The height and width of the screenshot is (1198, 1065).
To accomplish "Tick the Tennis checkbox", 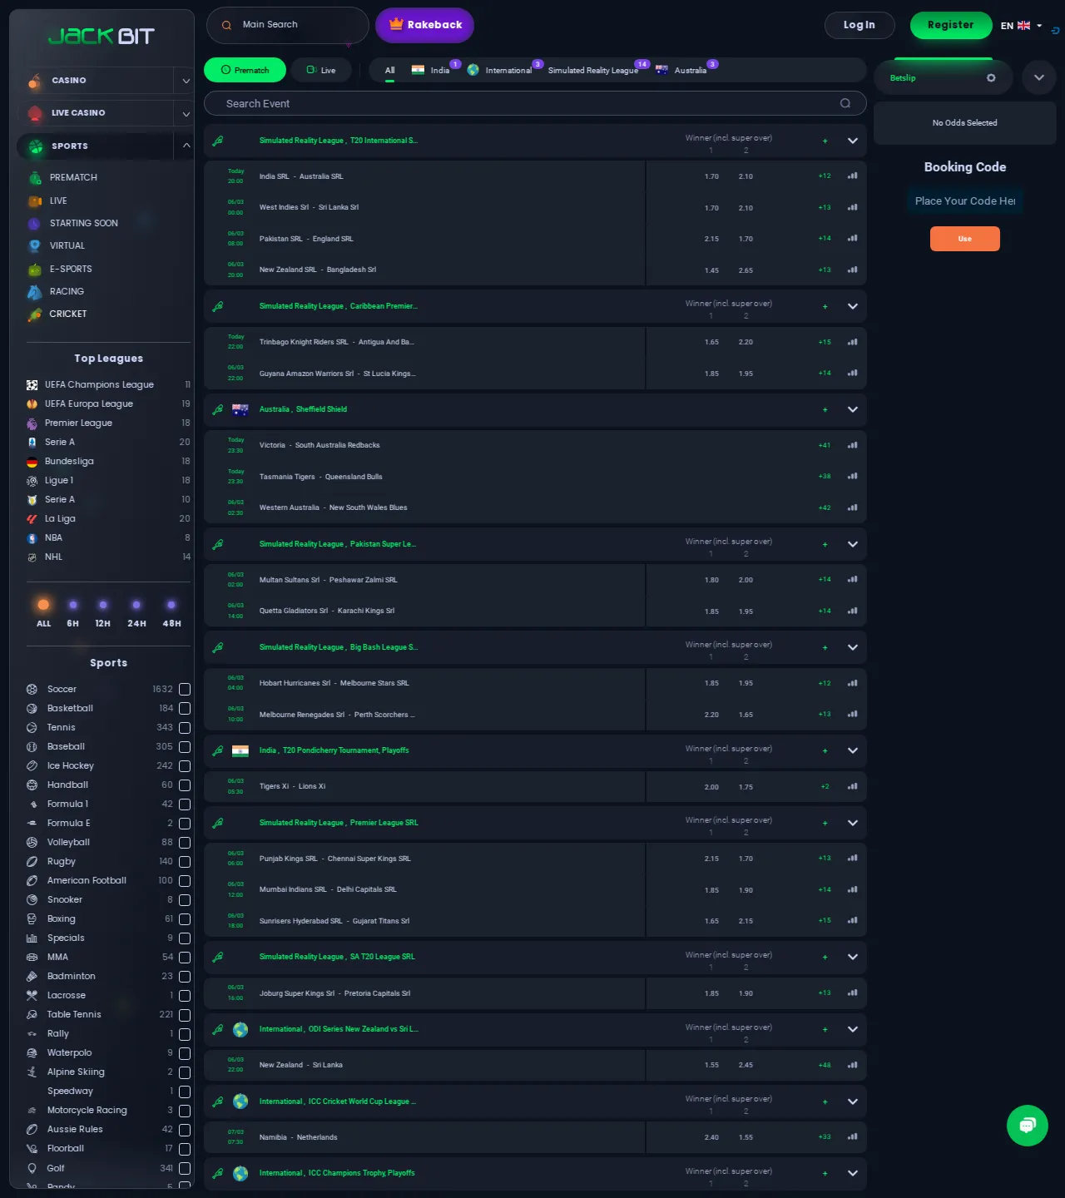I will (x=185, y=727).
